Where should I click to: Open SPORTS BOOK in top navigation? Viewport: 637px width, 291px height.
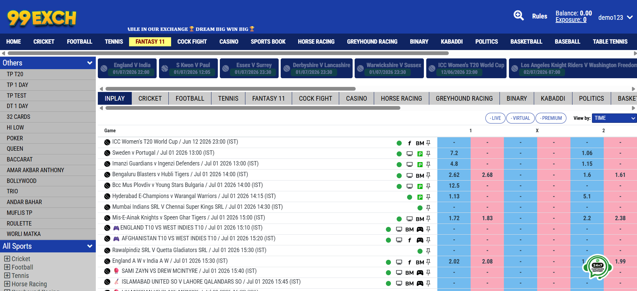coord(268,42)
